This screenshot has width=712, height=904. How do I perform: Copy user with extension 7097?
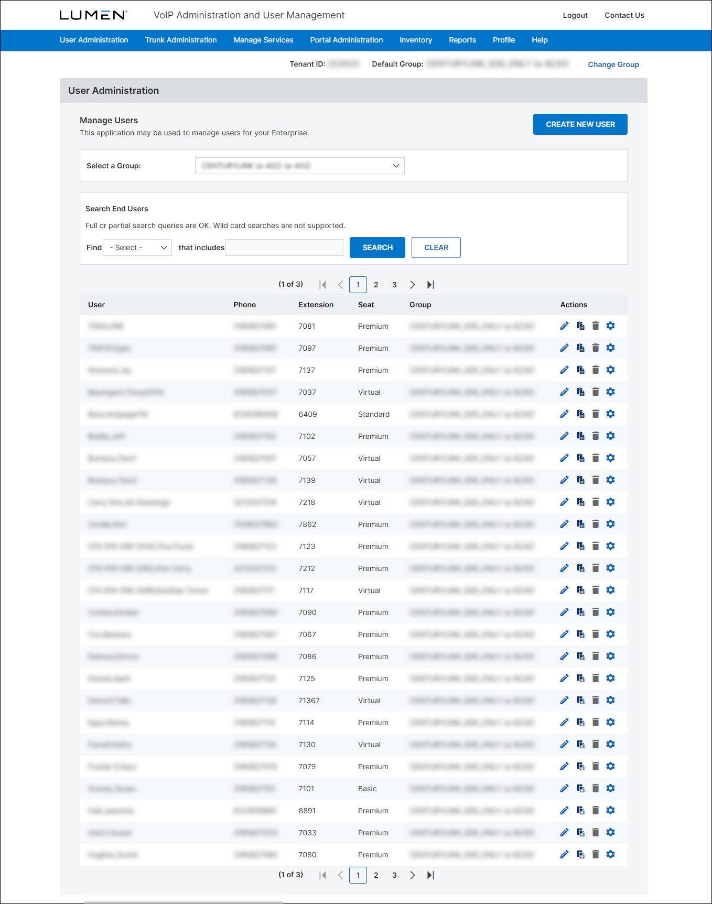coord(580,348)
